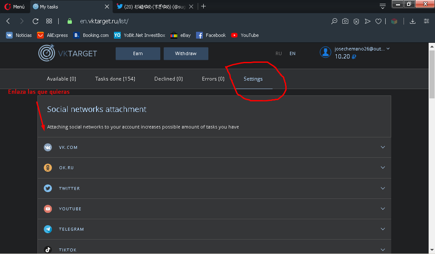Image resolution: width=435 pixels, height=254 pixels.
Task: Click the address bar URL field
Action: click(104, 21)
